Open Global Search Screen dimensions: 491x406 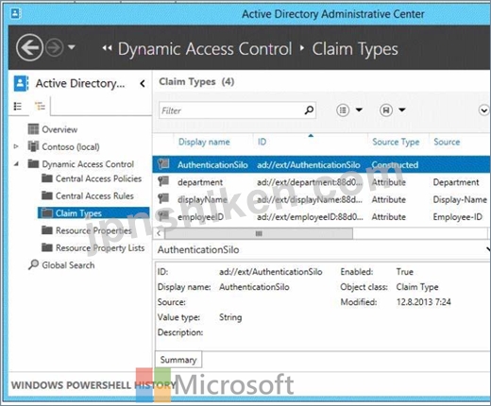pyautogui.click(x=68, y=265)
